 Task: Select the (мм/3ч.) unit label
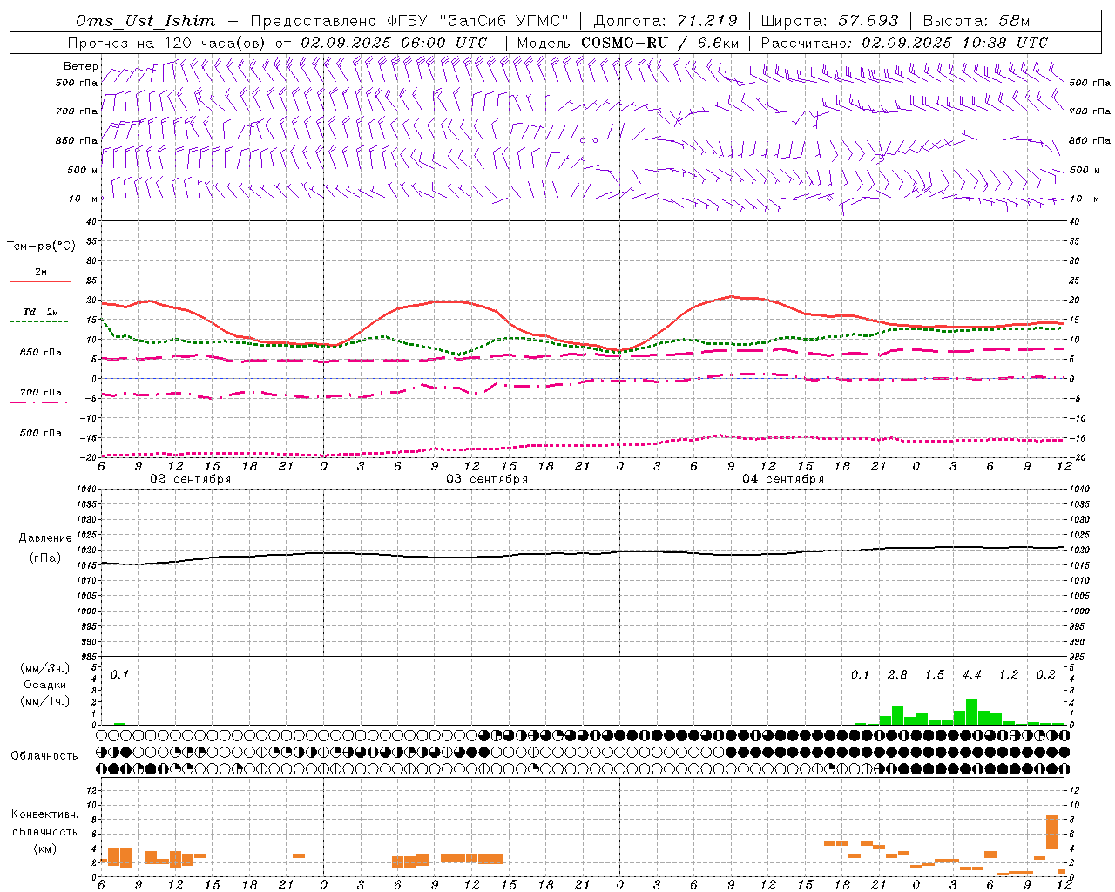(45, 668)
